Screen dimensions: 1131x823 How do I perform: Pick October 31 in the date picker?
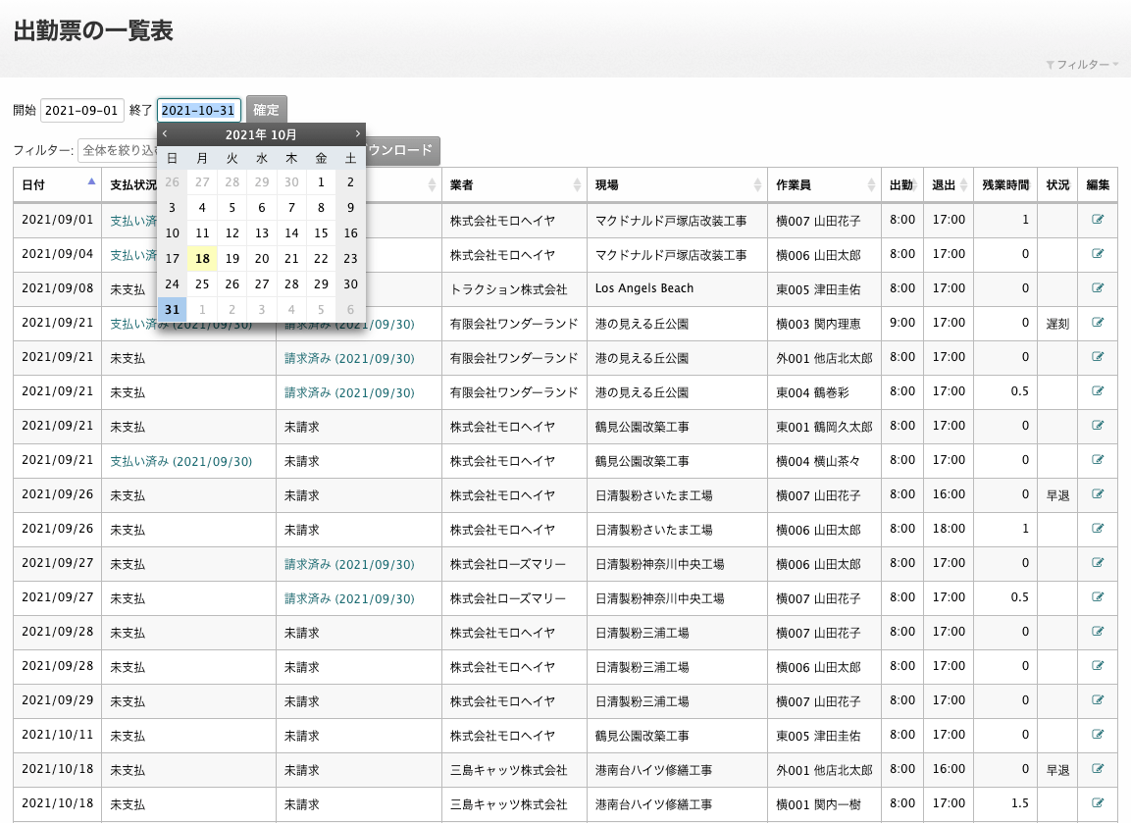click(173, 310)
